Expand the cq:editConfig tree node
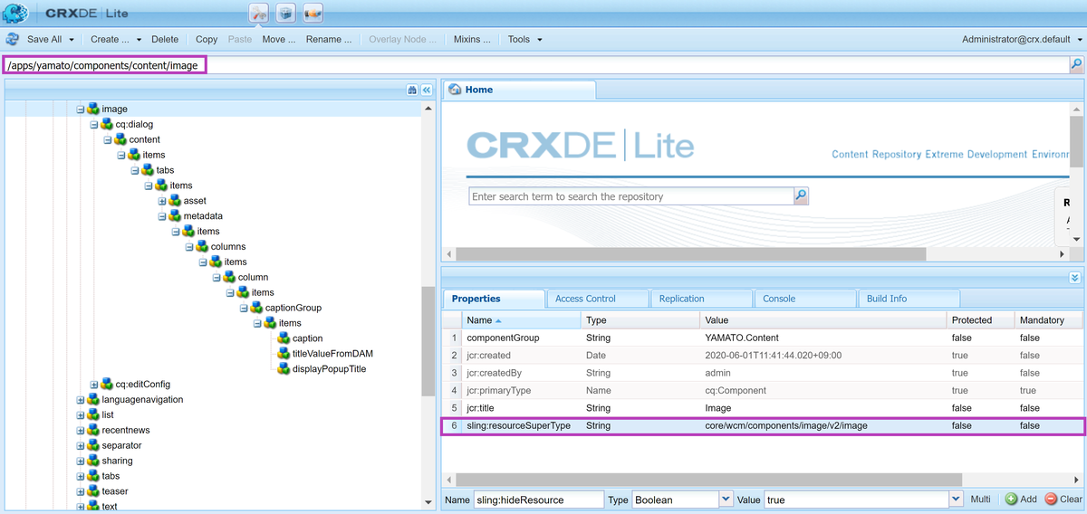The image size is (1087, 514). 94,385
